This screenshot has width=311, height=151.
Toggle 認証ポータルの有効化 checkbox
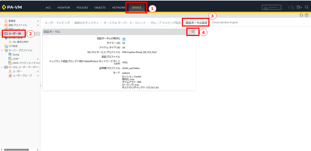click(124, 39)
